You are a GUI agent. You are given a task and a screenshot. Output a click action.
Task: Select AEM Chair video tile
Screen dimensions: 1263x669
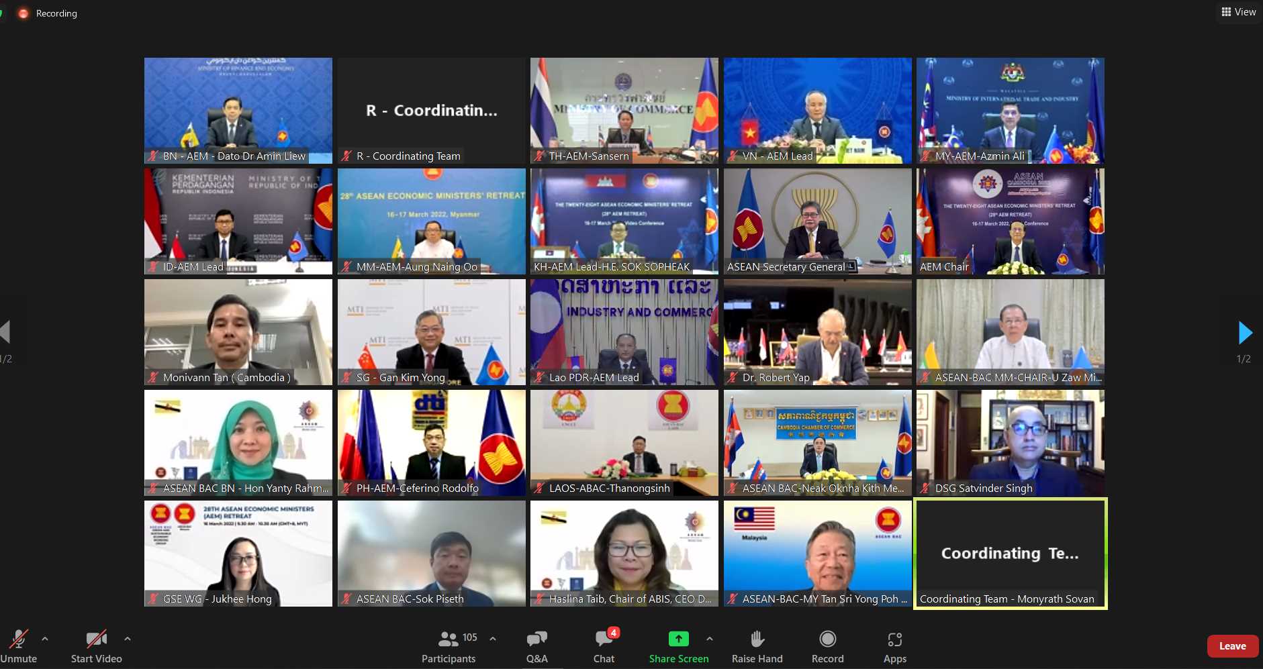1011,221
